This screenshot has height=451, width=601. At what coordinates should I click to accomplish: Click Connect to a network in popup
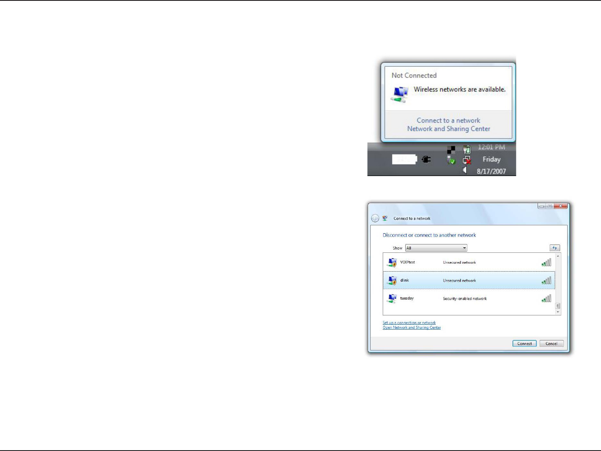coord(448,121)
